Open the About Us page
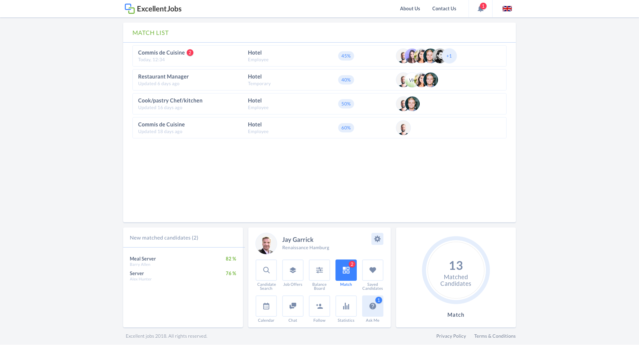The image size is (639, 345). coord(410,9)
